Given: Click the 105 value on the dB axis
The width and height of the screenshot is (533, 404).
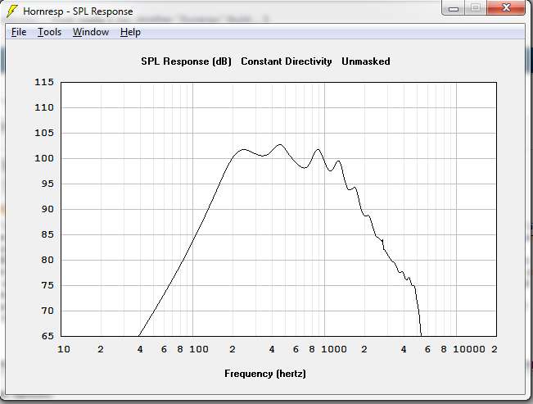Looking at the screenshot, I should point(44,133).
